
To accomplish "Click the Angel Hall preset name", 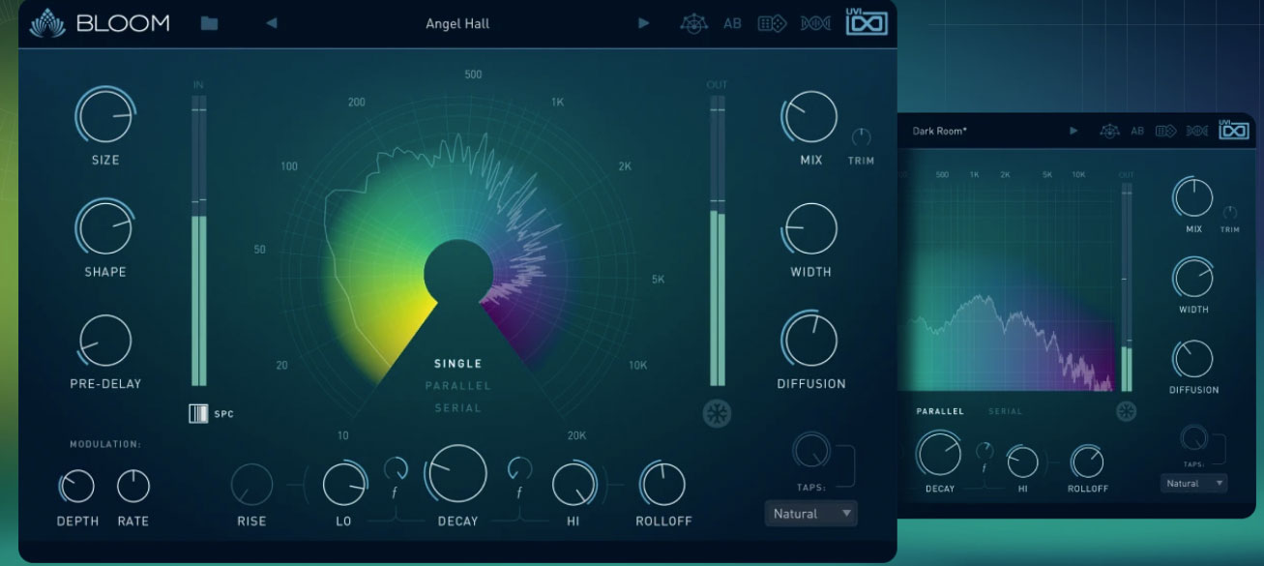I will click(x=457, y=23).
